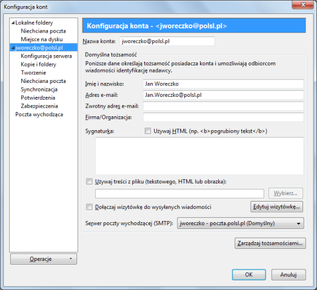Open Zarządzaj tożsamościami dialog
317x290 pixels.
[270, 243]
